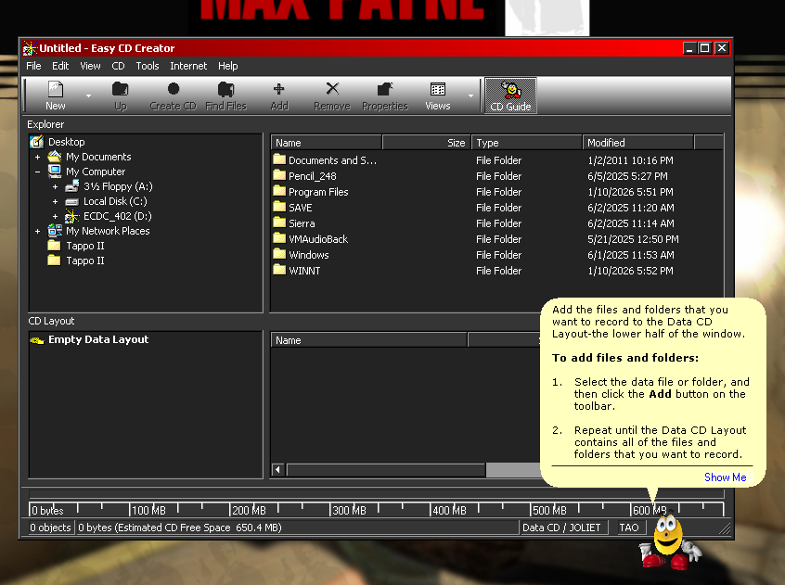This screenshot has height=585, width=785.
Task: Open the CD menu
Action: click(x=118, y=66)
